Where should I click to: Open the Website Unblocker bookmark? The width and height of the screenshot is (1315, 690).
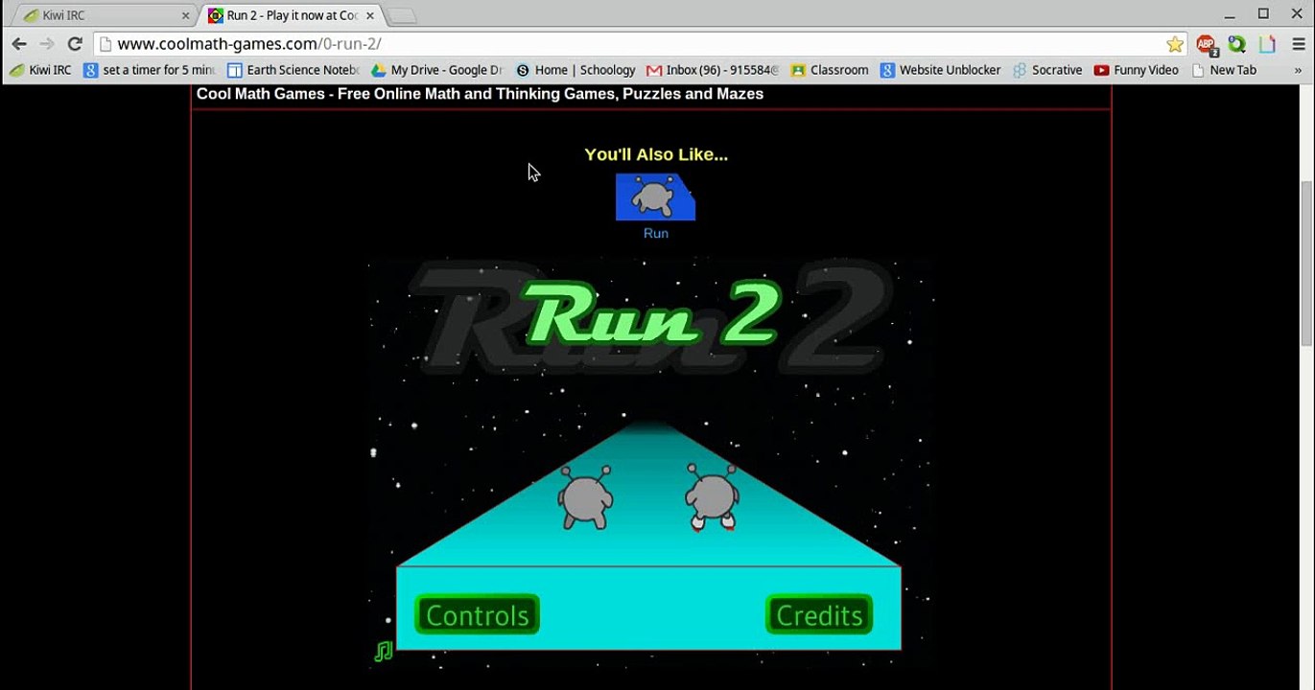tap(941, 70)
